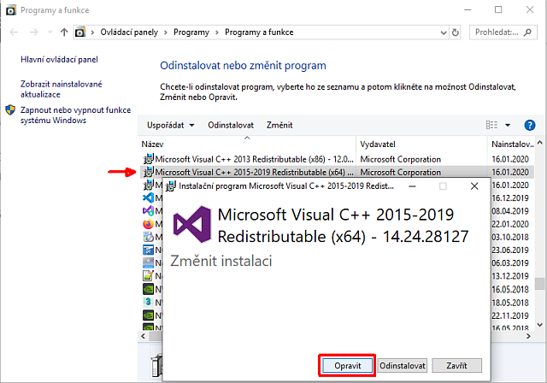The image size is (547, 383).
Task: Open Zobrazit nainstalované aktualizace link
Action: 61,89
